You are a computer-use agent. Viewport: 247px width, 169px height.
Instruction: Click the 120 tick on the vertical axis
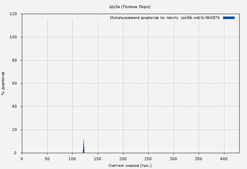[13, 14]
